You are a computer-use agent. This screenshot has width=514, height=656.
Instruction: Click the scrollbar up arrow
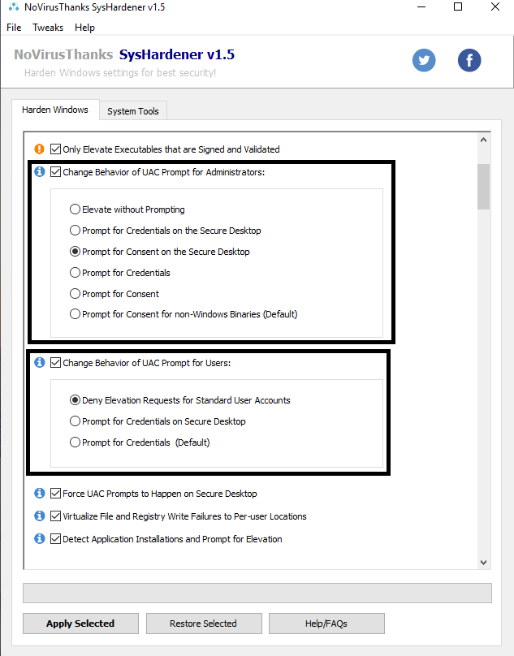(483, 140)
